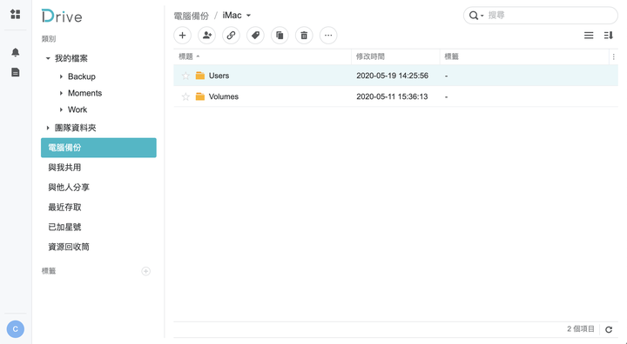Image resolution: width=627 pixels, height=344 pixels.
Task: Click 電腦備份 breadcrumb link
Action: 191,16
